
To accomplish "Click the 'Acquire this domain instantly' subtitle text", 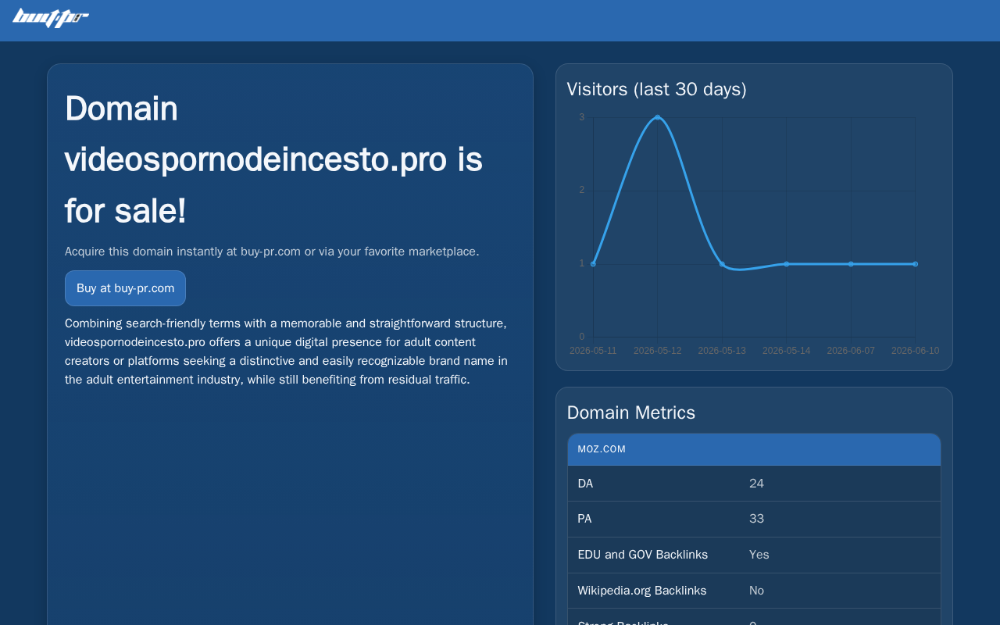I will [272, 252].
